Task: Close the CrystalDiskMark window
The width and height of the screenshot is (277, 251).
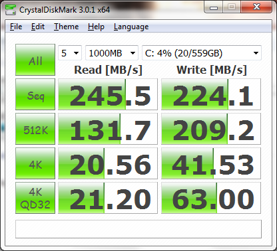Action: [x=256, y=7]
